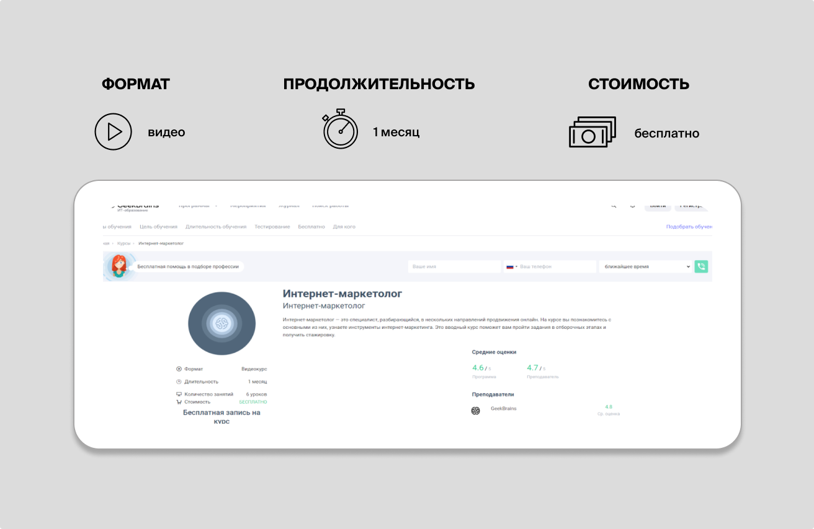Image resolution: width=814 pixels, height=529 pixels.
Task: Click the Видеокурс value
Action: coord(254,369)
